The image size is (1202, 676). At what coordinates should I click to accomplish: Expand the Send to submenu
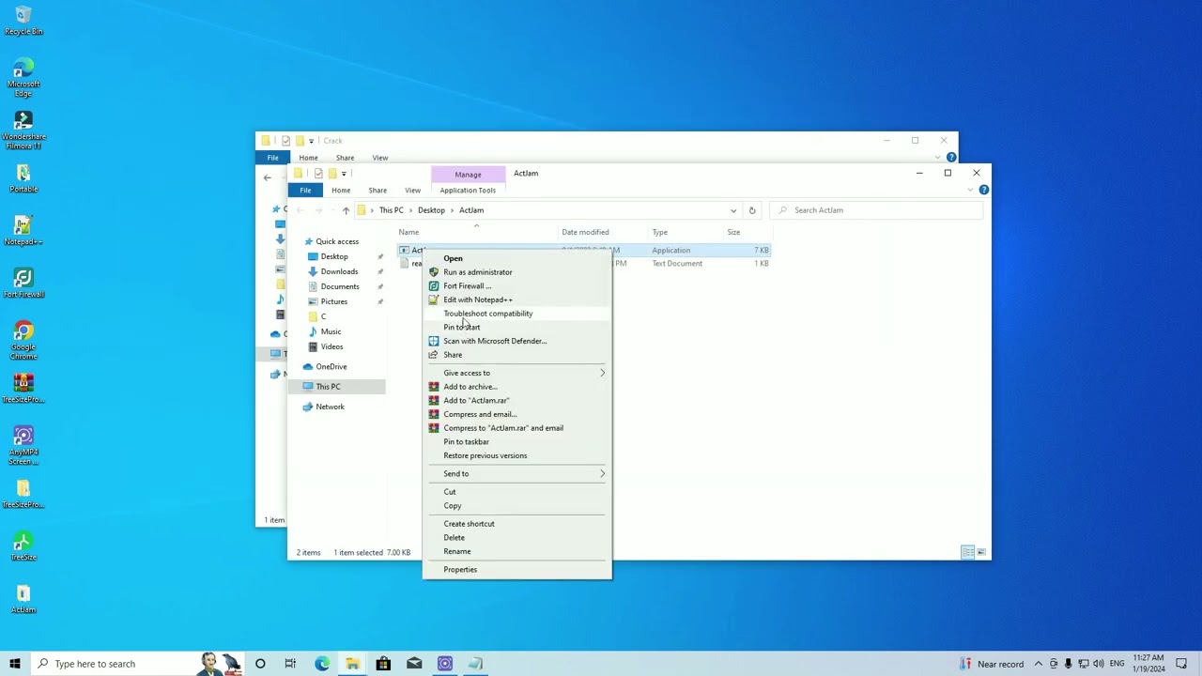click(x=516, y=473)
